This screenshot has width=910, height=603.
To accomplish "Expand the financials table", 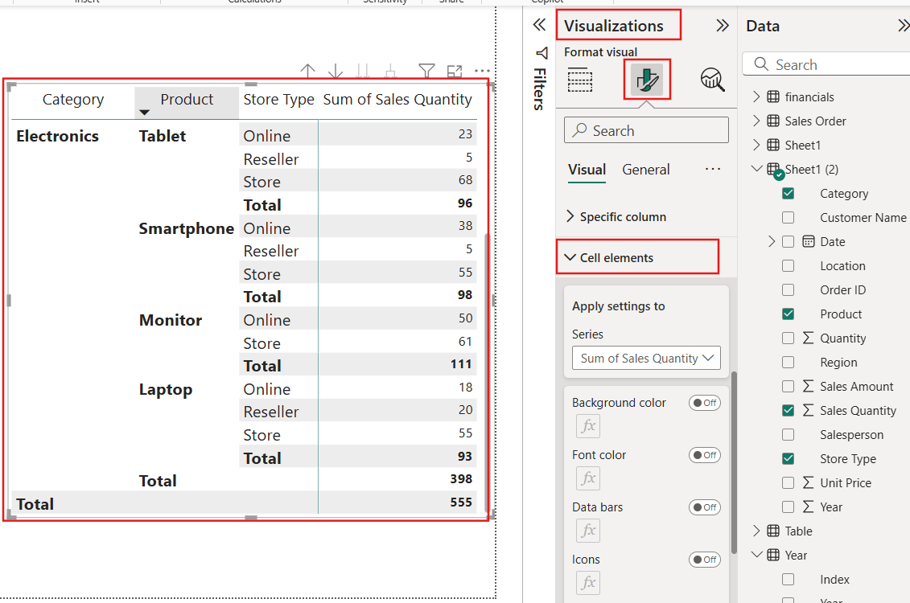I will [756, 96].
